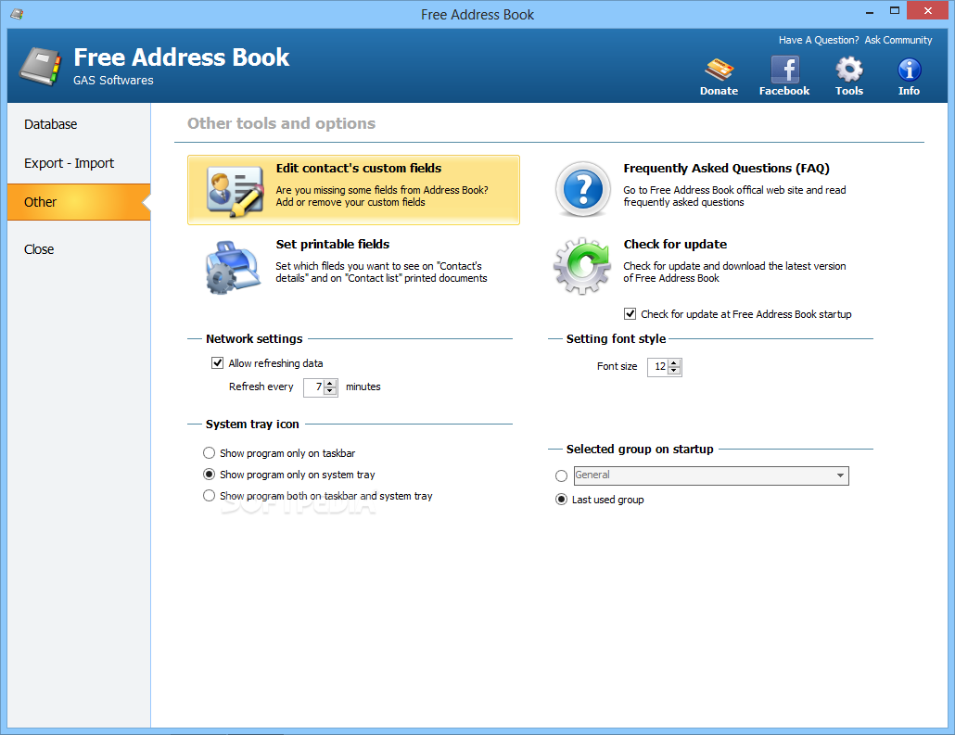This screenshot has height=735, width=955.
Task: Click 'Check for update and download the latest version' text
Action: pyautogui.click(x=734, y=266)
